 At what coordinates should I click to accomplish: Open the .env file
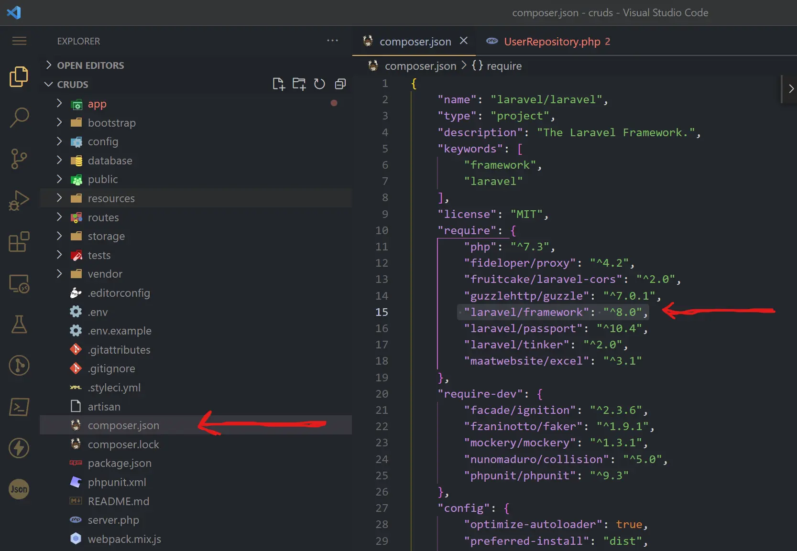point(196,312)
